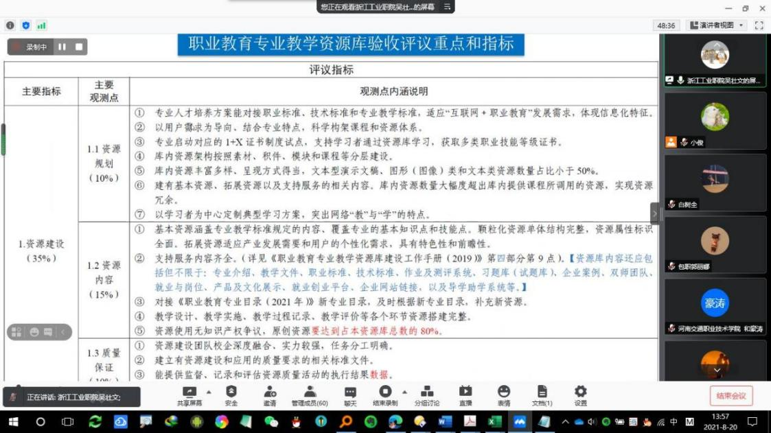Check the green network signal icon
The width and height of the screenshot is (771, 433).
point(42,25)
